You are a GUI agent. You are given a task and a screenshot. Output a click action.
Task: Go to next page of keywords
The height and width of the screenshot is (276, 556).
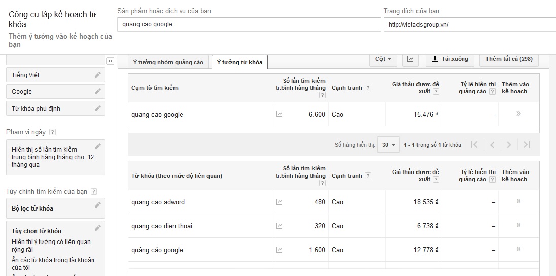[509, 145]
